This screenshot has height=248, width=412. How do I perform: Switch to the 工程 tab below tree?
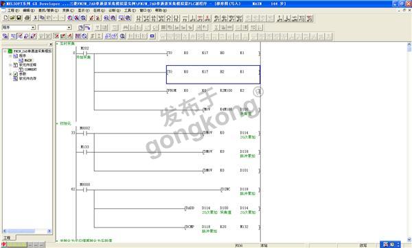[x=7, y=238]
